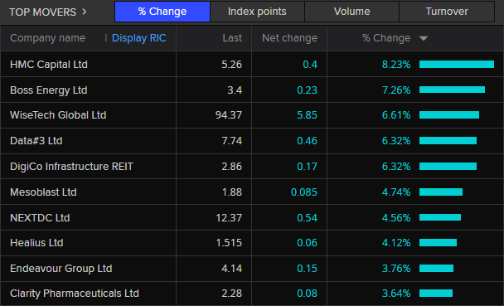Click the 3.76% change value
Viewport: 504px width, 306px height.
tap(396, 269)
